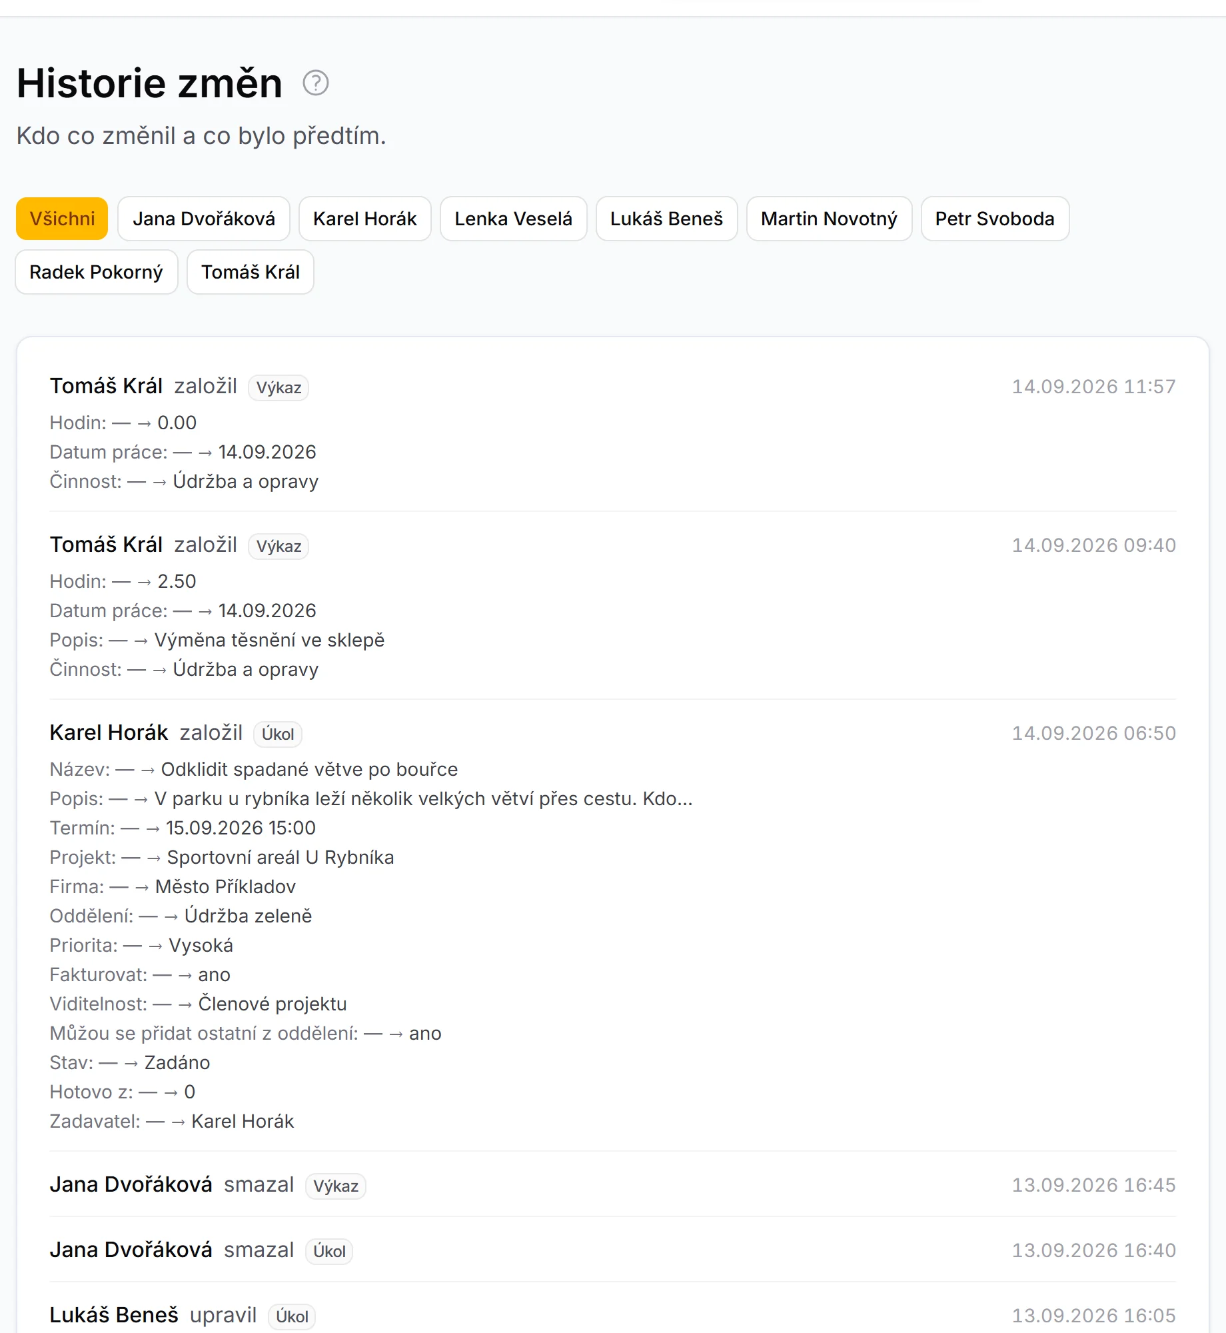Show changes by Martin Novotný
The height and width of the screenshot is (1333, 1226).
point(830,219)
